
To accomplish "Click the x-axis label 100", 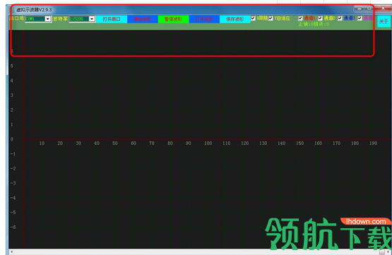I will tap(208, 143).
